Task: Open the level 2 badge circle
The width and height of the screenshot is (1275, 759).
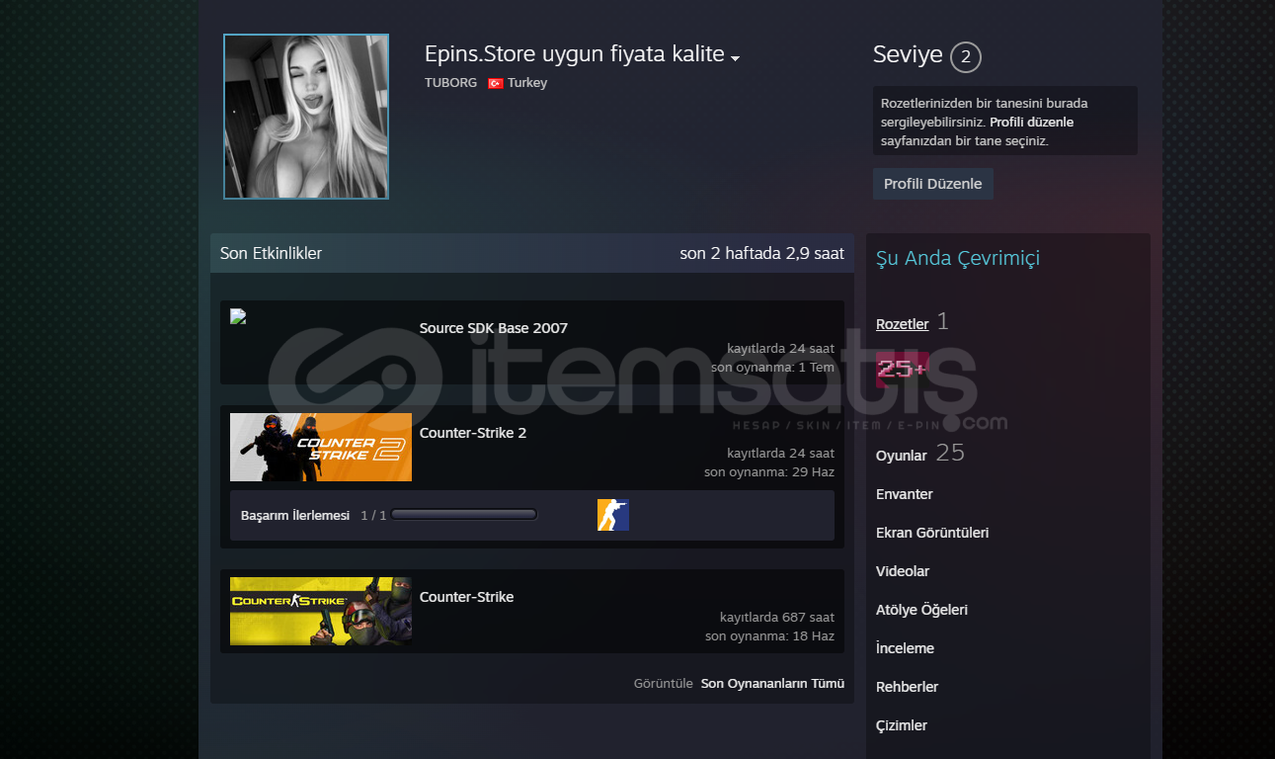Action: pos(966,57)
